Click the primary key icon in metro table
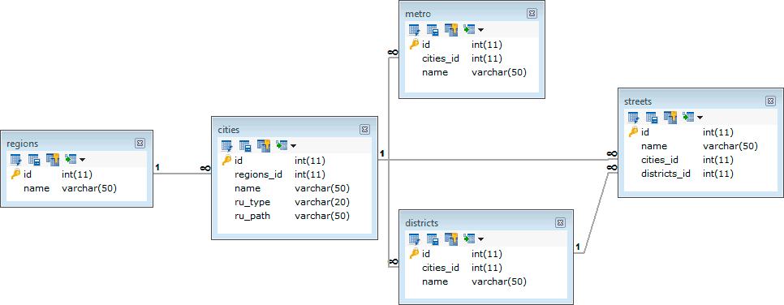This screenshot has width=784, height=305. pyautogui.click(x=414, y=44)
